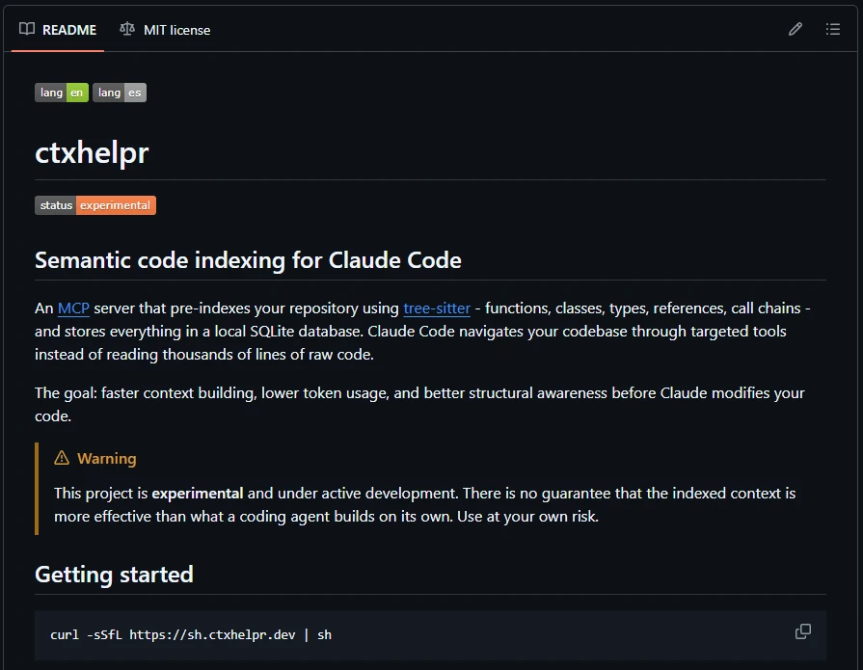Click the Warning admonition title

[106, 458]
